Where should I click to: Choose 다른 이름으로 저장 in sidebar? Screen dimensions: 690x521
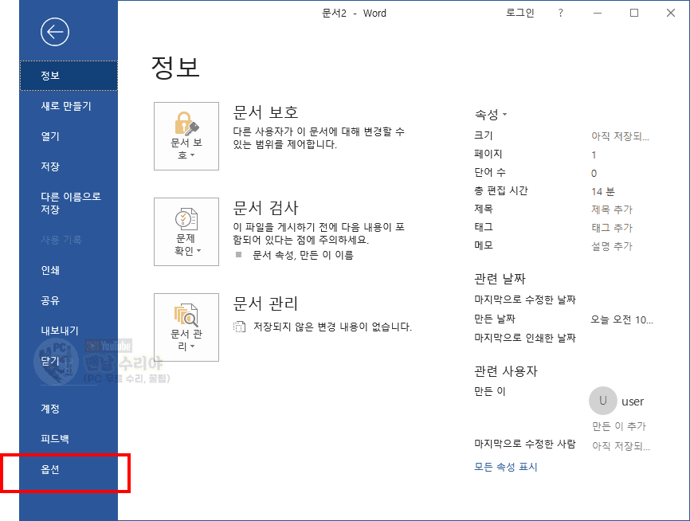click(71, 202)
